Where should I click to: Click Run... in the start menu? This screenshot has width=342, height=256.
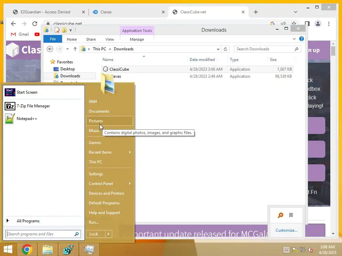click(x=110, y=222)
